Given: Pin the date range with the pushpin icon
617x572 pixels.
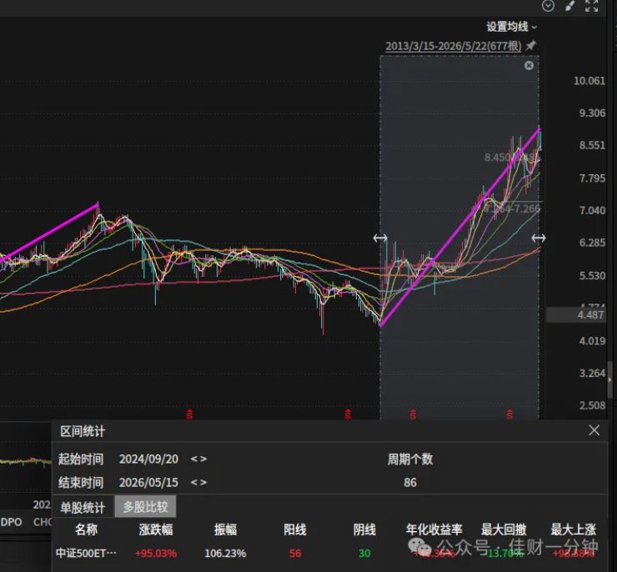Looking at the screenshot, I should click(x=531, y=45).
